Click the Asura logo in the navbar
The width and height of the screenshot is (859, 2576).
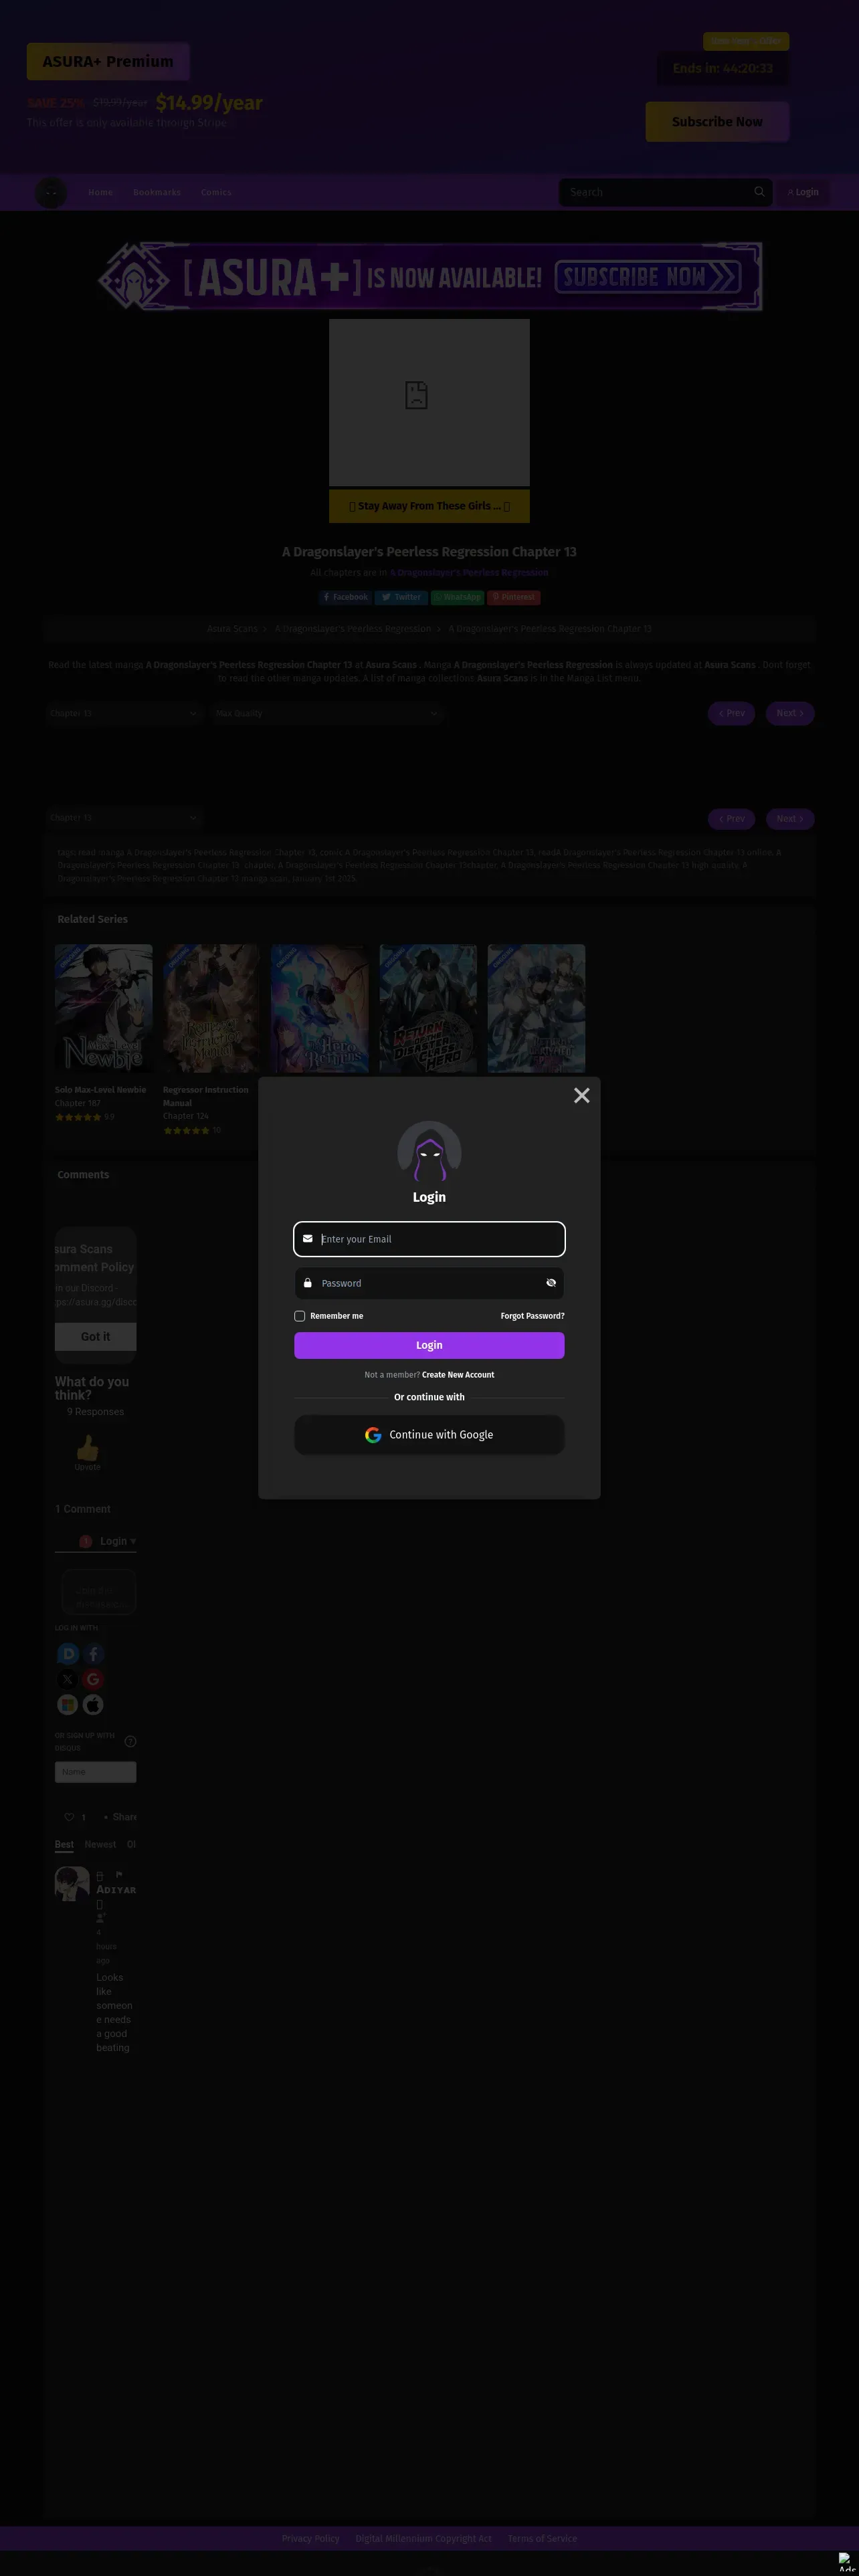[x=51, y=192]
